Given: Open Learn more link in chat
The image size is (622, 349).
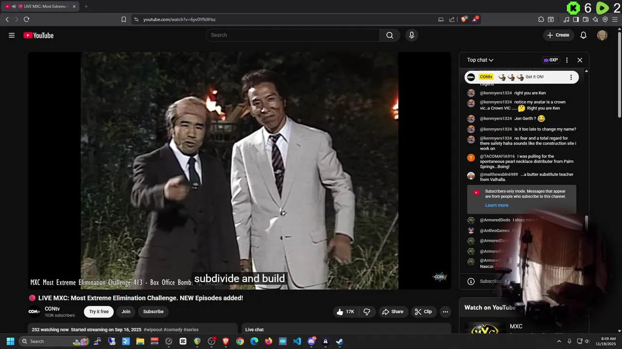Looking at the screenshot, I should tap(497, 205).
